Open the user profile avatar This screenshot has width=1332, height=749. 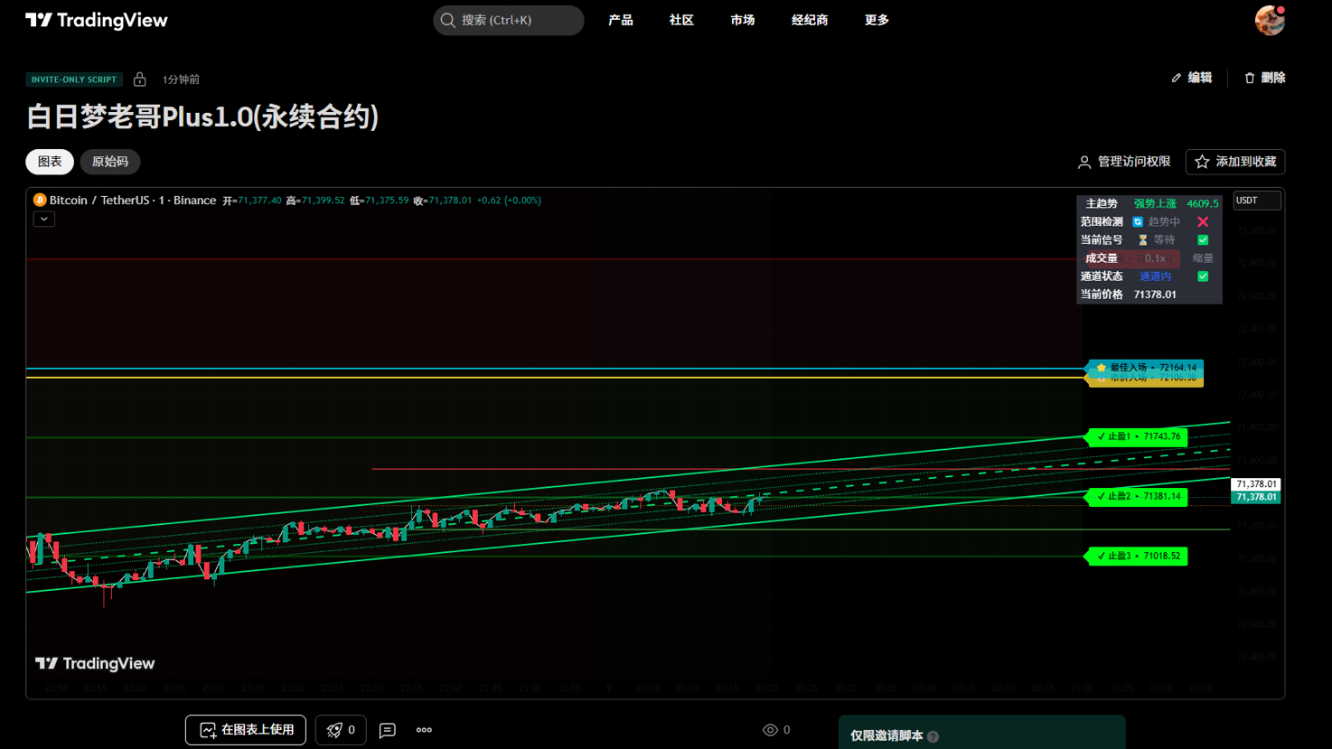(x=1270, y=20)
